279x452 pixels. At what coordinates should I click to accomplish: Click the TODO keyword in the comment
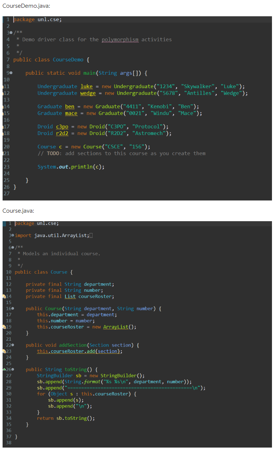(53, 153)
